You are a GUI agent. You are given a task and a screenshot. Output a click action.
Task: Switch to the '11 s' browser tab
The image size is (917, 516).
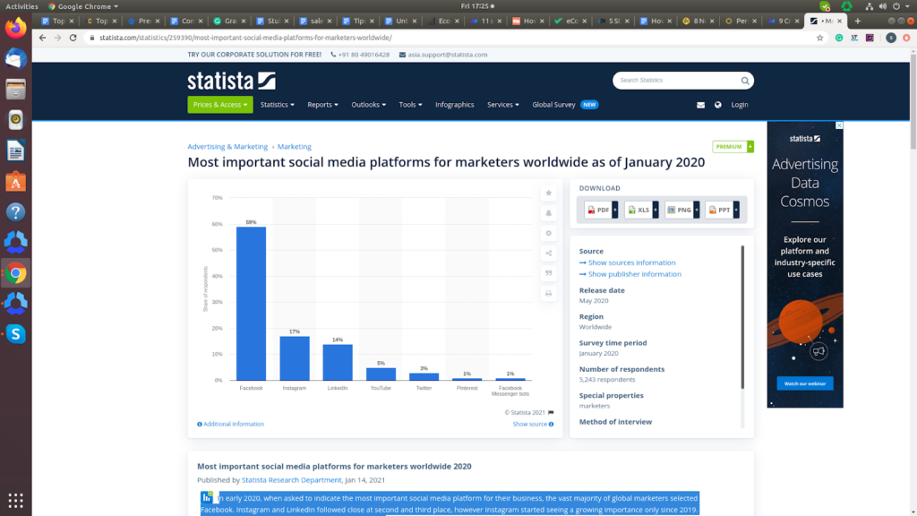pos(487,21)
